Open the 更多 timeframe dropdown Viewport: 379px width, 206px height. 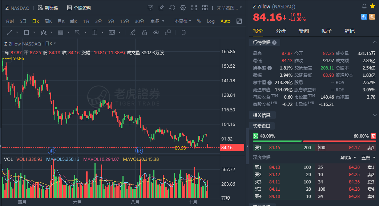tap(157, 21)
